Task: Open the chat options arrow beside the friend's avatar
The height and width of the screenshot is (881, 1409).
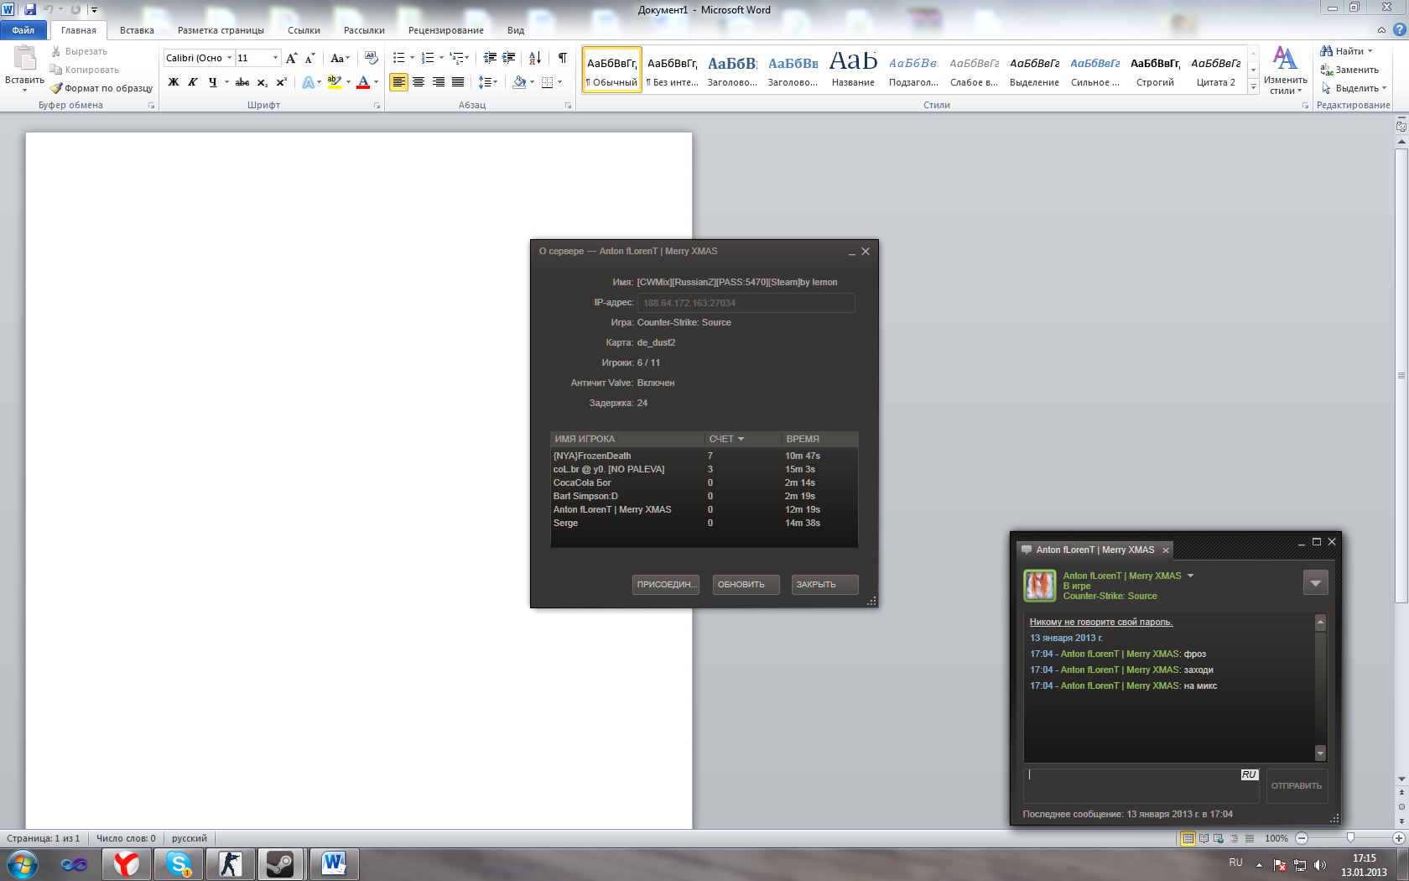Action: (1315, 582)
